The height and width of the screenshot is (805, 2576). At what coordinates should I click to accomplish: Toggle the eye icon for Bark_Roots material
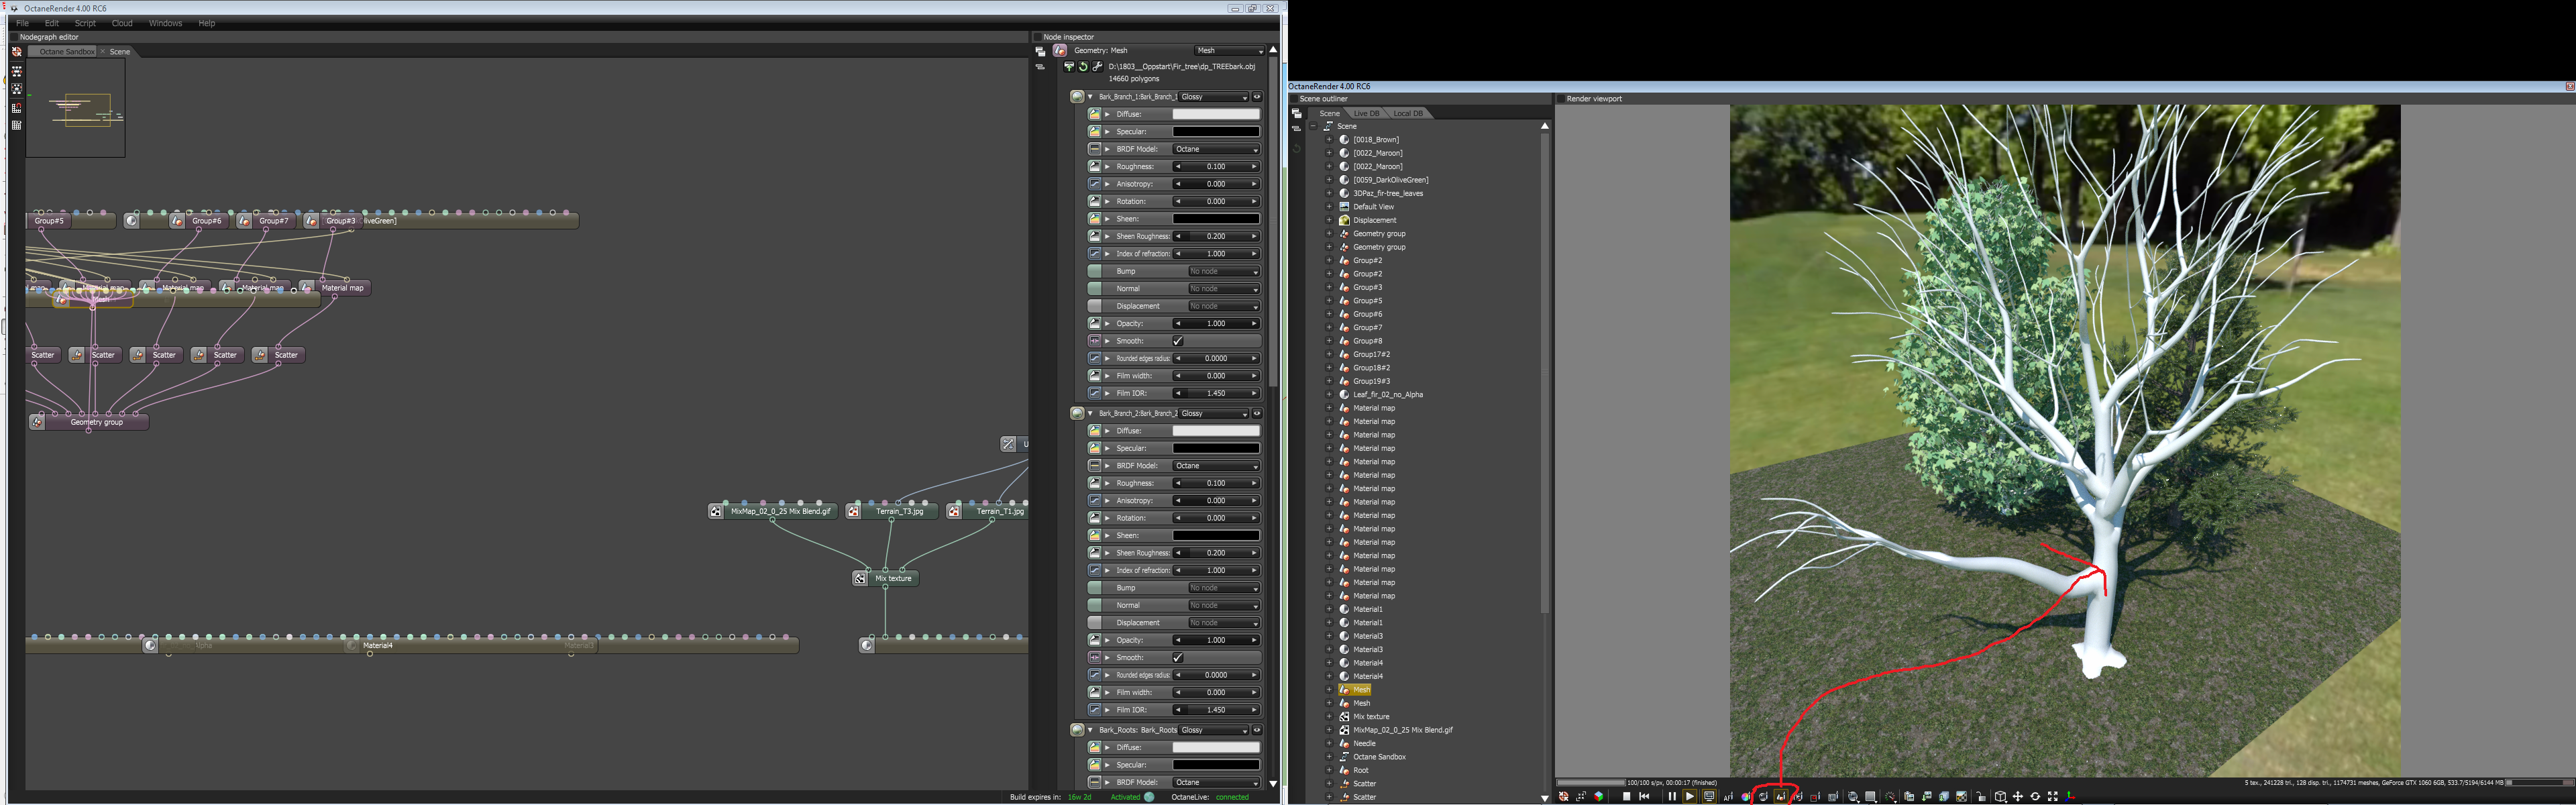click(1257, 730)
